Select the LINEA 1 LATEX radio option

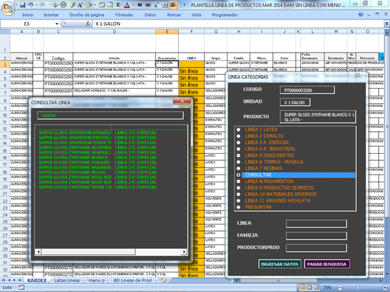238,130
